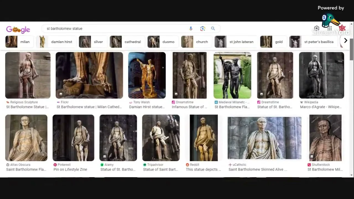Open the Alamy statue thumbnail

tap(118, 138)
